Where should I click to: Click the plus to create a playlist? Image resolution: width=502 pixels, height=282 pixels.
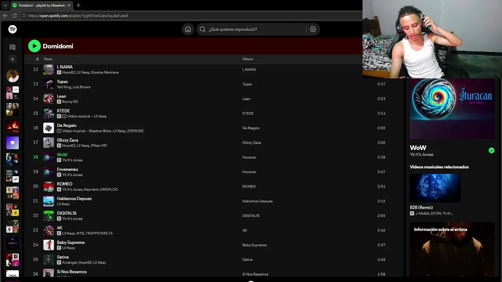13,59
